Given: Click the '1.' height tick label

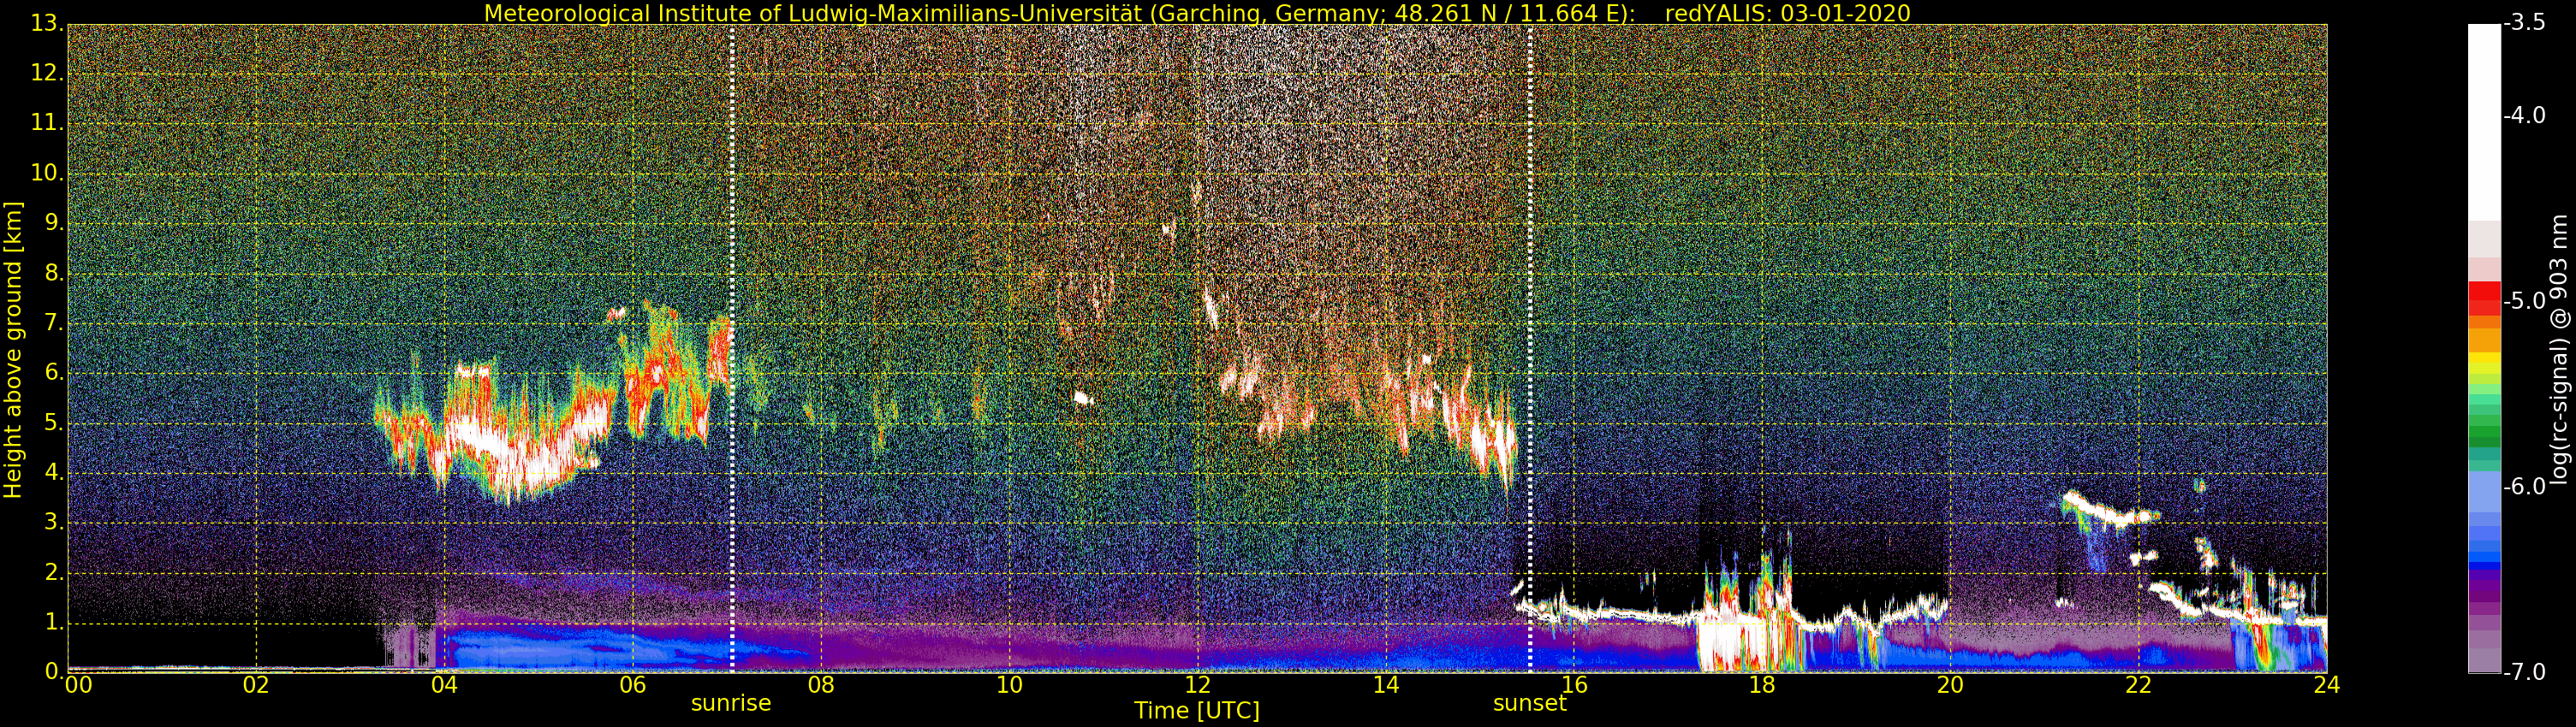Looking at the screenshot, I should [x=54, y=622].
